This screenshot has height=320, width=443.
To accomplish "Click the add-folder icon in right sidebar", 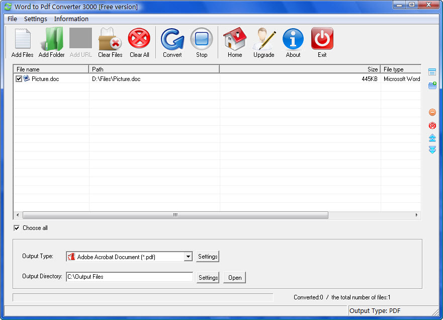I will click(432, 85).
